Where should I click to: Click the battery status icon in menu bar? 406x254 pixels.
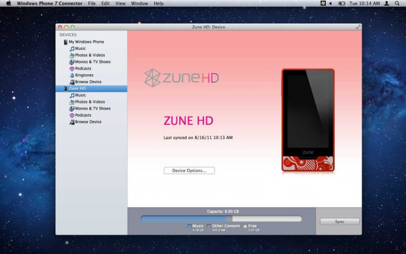tap(342, 3)
